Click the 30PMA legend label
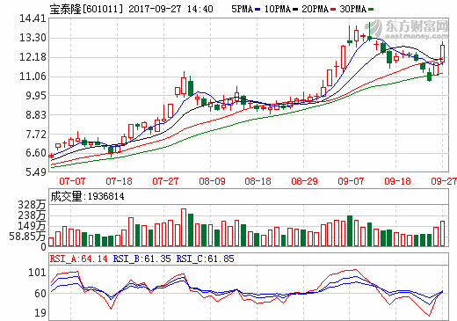457x321 pixels. (x=353, y=9)
